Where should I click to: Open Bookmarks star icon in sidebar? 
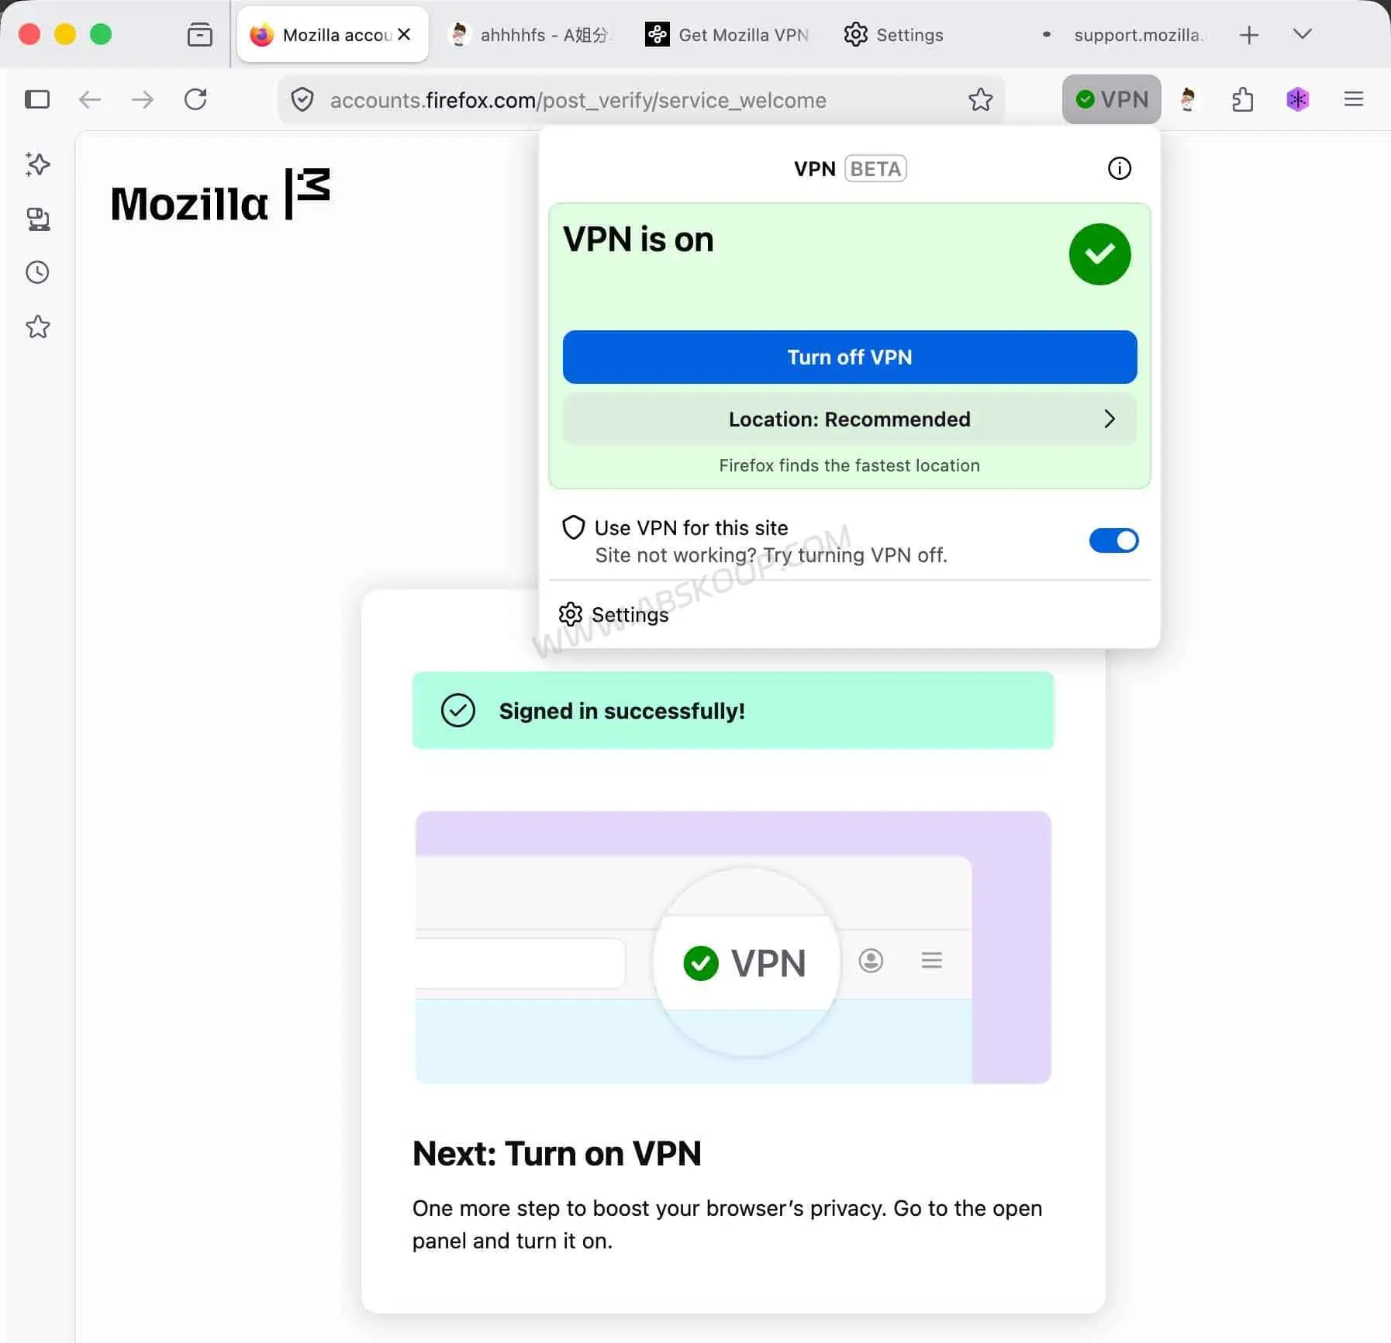point(37,326)
